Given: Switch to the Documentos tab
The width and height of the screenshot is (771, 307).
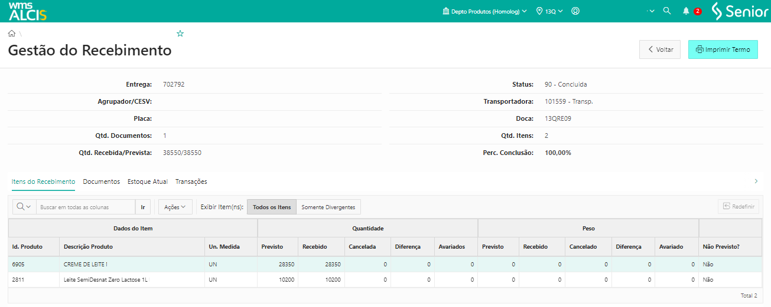Looking at the screenshot, I should click(101, 181).
